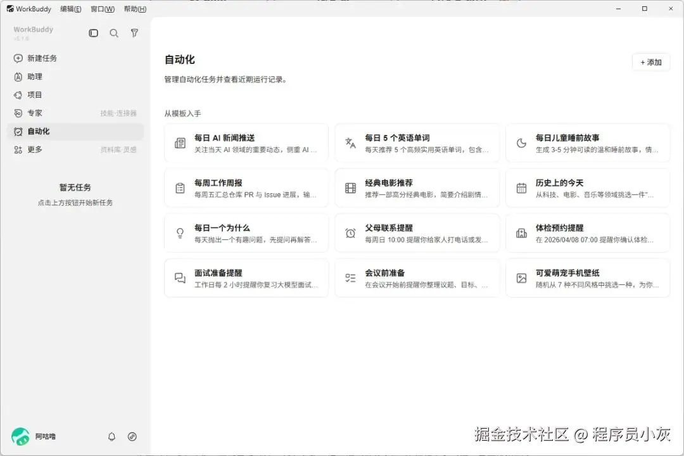Select the 每日 5 个英语单词 template card

[x=417, y=143]
